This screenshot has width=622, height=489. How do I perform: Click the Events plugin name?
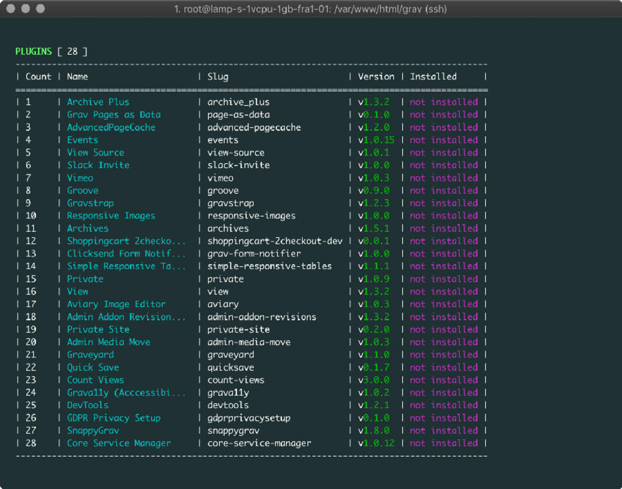tap(82, 140)
